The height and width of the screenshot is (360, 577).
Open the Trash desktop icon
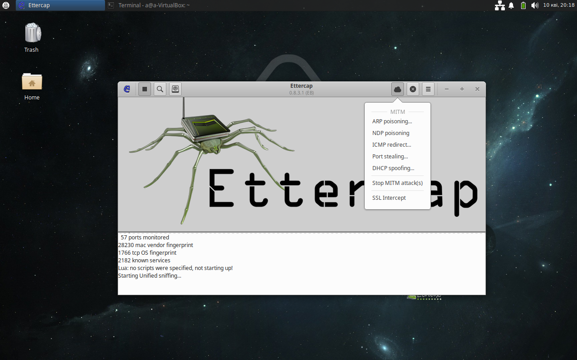pyautogui.click(x=32, y=38)
